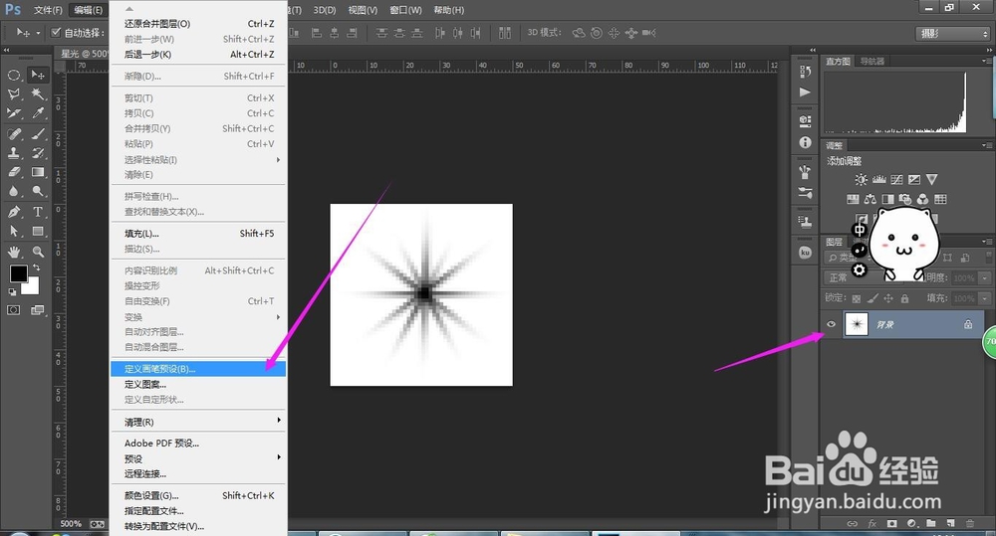Choose 后退一步 menu item
996x536 pixels.
point(199,55)
